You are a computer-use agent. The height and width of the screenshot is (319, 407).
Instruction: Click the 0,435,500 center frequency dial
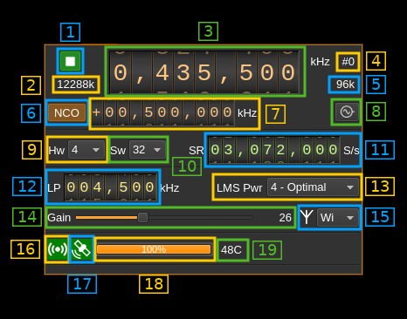204,72
